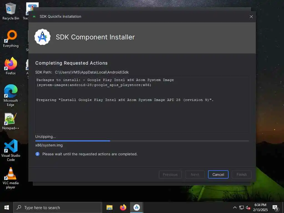The height and width of the screenshot is (213, 284).
Task: Click the blue info icon beside wait message
Action: point(37,154)
